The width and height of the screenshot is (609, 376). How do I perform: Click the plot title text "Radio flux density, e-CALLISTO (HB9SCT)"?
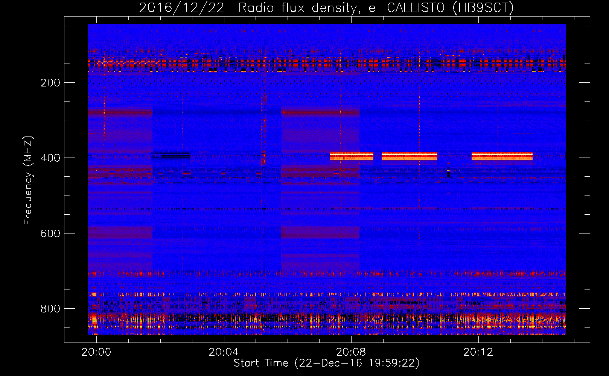click(376, 8)
